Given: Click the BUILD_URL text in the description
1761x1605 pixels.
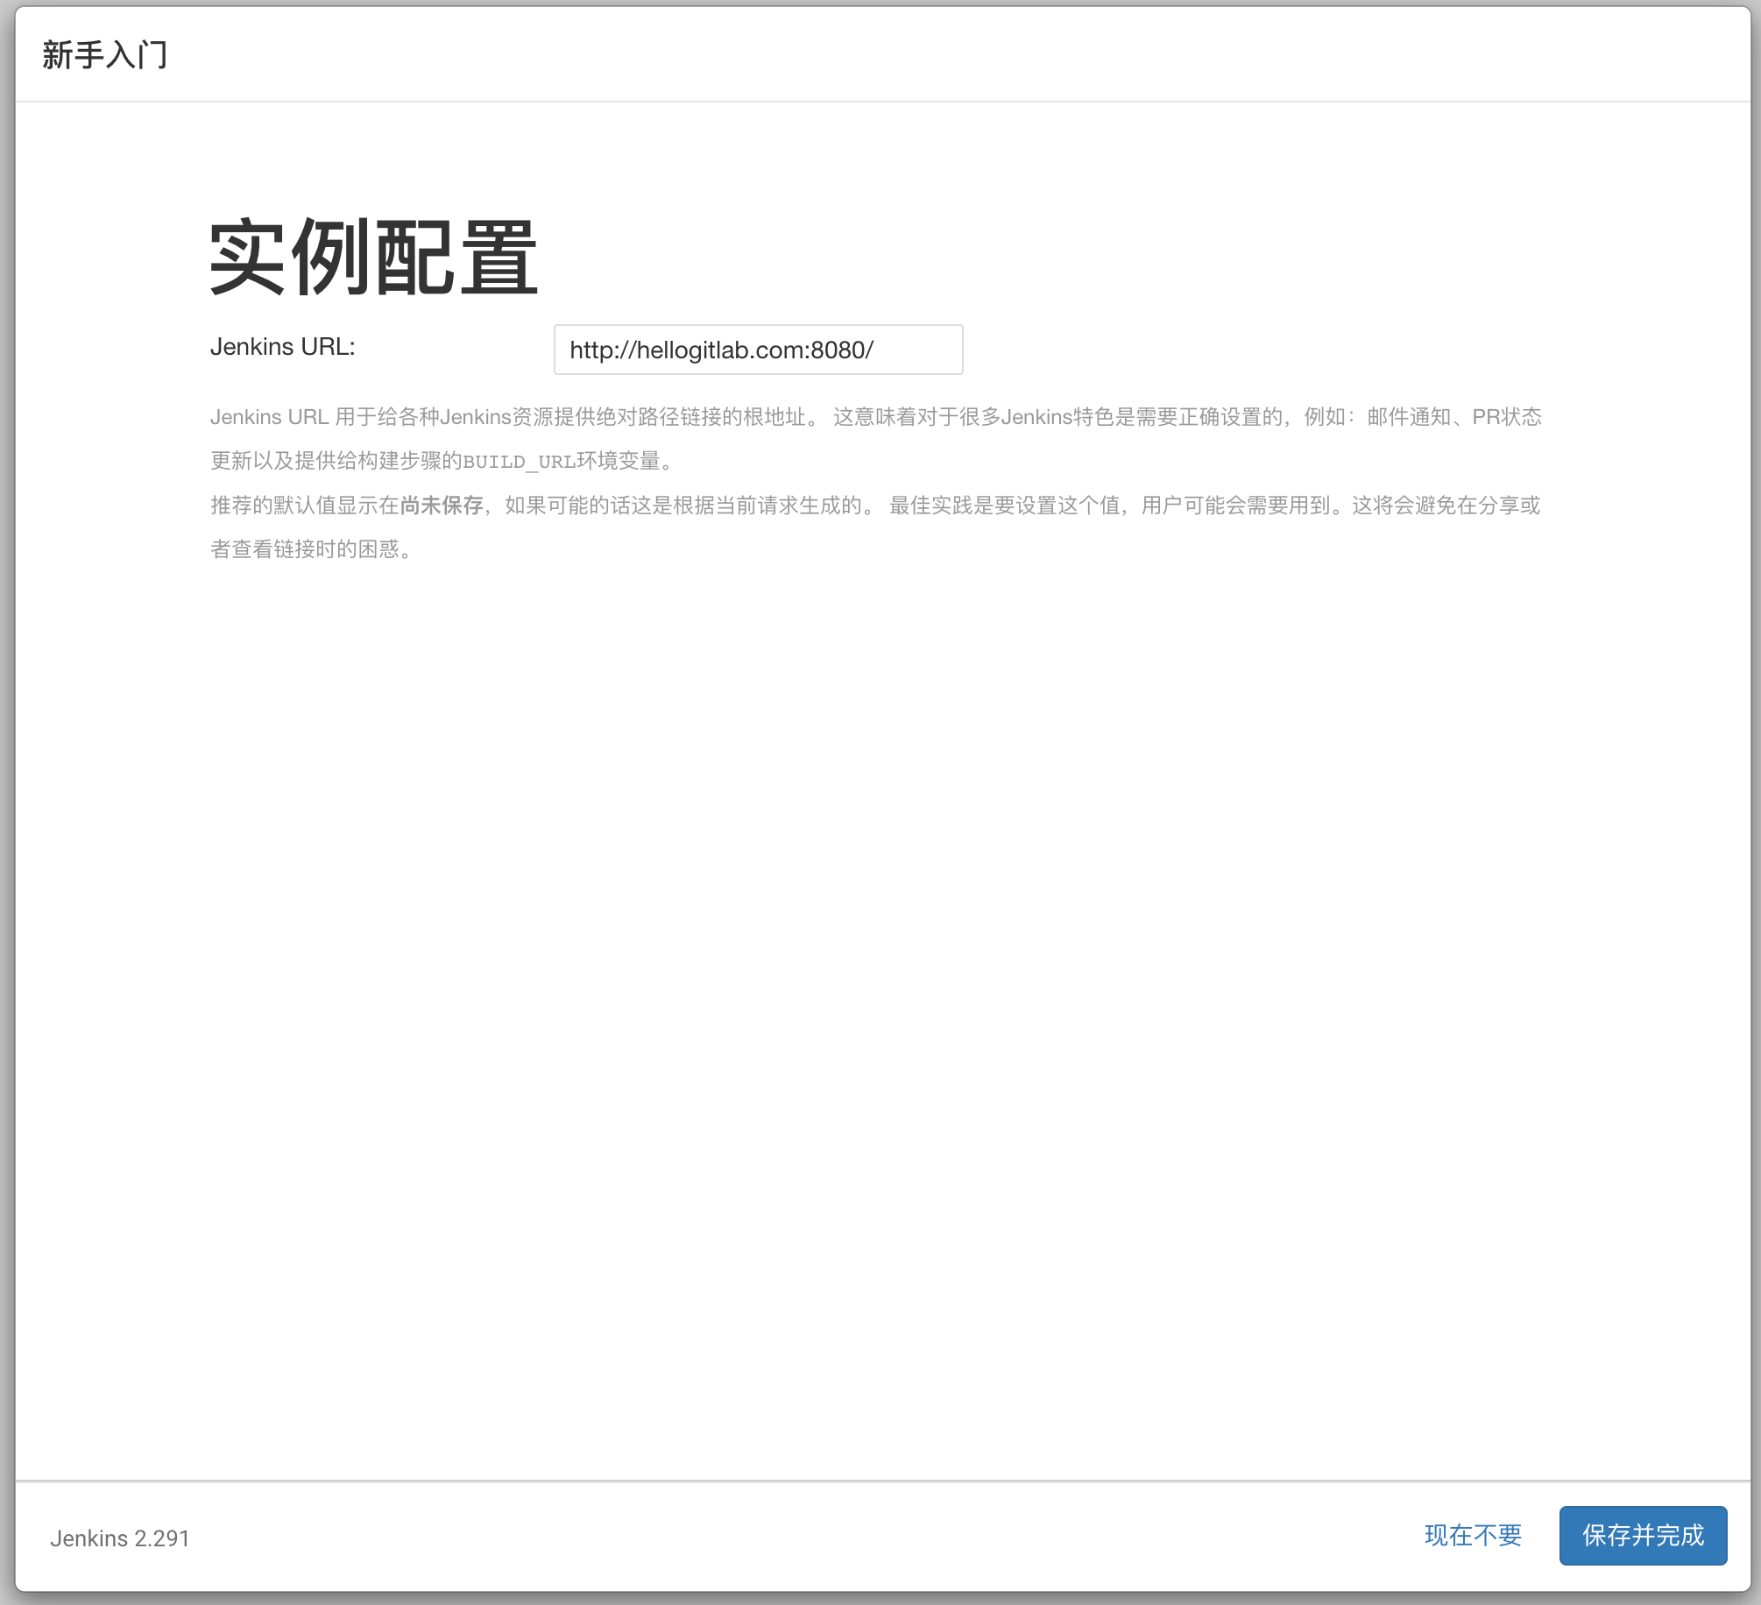Looking at the screenshot, I should coord(520,462).
